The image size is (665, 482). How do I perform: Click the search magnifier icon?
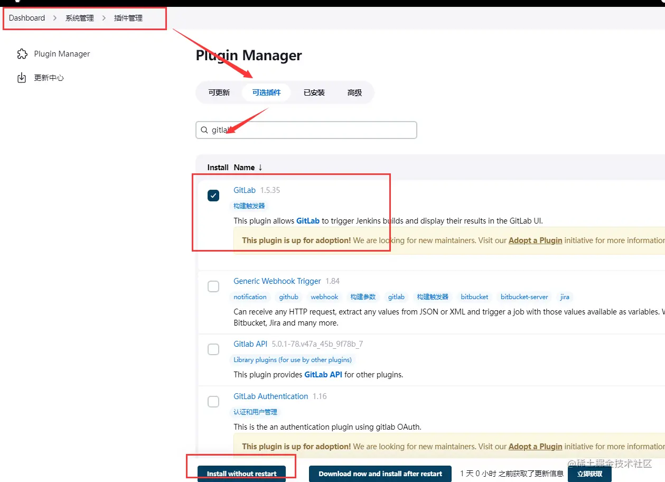(204, 130)
